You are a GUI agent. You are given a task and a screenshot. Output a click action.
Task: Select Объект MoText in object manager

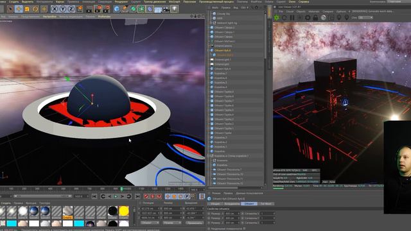pos(224,41)
